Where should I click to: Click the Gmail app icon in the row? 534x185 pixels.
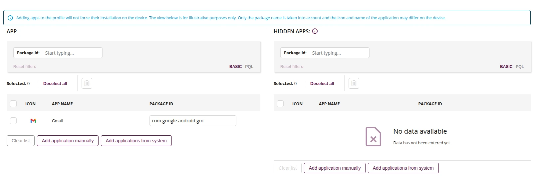click(x=33, y=121)
